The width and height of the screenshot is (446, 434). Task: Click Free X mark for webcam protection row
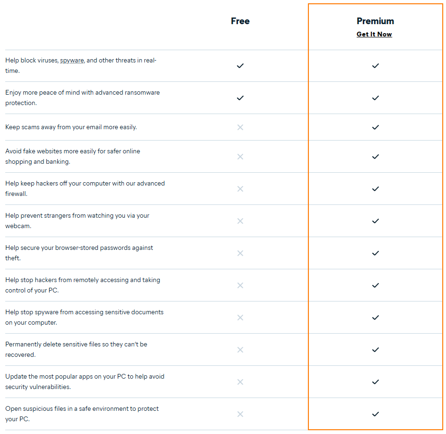(x=240, y=221)
